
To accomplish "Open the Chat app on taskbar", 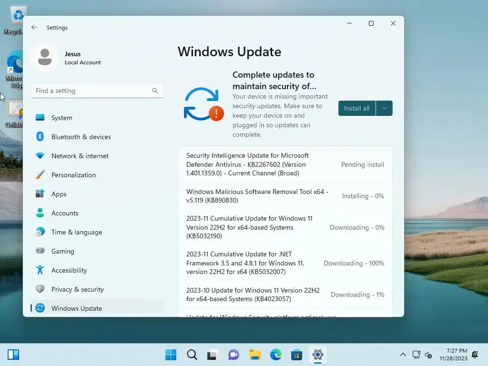I will pyautogui.click(x=234, y=355).
